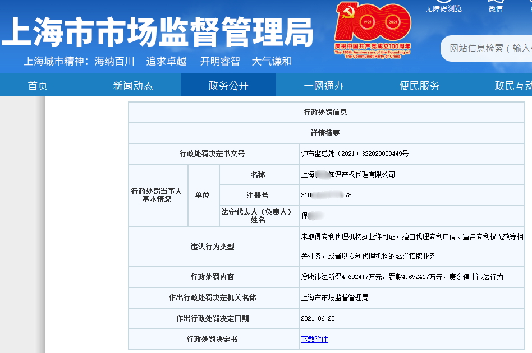Click the 详情摘要 table heading

click(325, 133)
